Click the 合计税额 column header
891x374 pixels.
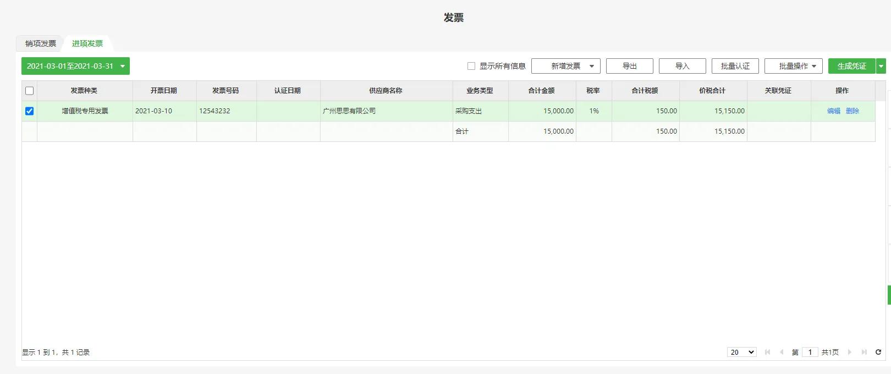click(645, 91)
